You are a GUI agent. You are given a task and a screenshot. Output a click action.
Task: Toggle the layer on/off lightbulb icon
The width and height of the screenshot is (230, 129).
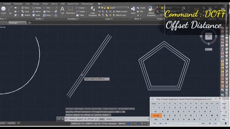[99, 8]
